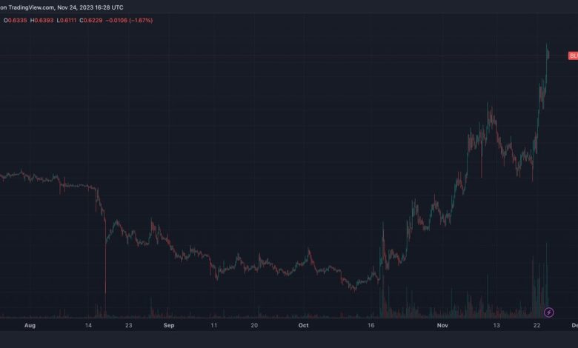Click the 22 date label on time axis

pyautogui.click(x=535, y=325)
